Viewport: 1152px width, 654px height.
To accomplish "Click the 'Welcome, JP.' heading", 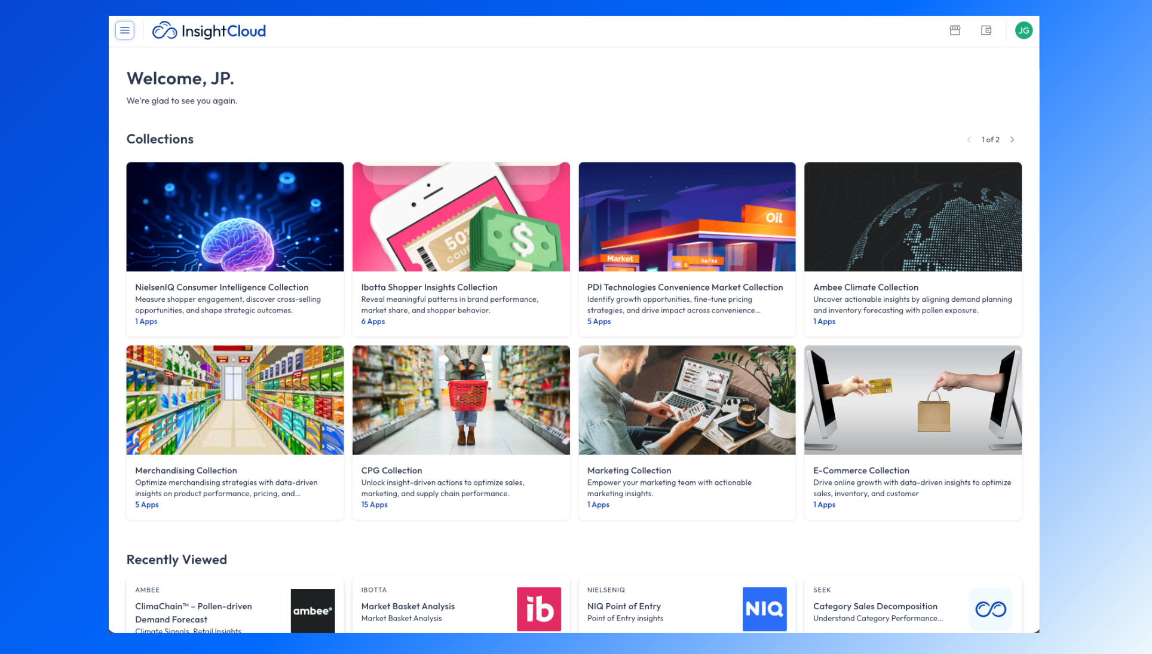I will (180, 78).
